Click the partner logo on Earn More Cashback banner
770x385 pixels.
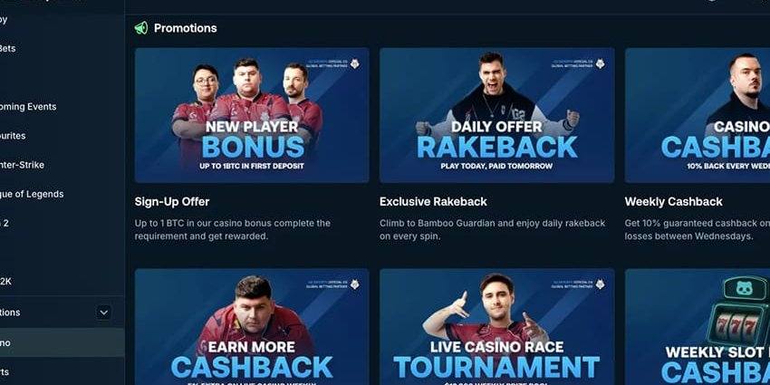click(x=354, y=284)
